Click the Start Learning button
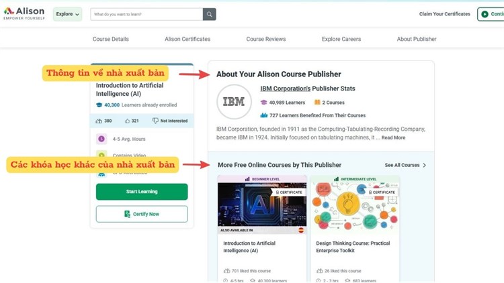504x283 pixels. coord(142,192)
